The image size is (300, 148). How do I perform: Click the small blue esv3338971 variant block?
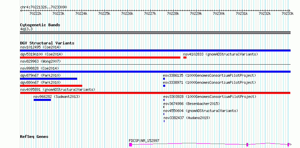(x=164, y=86)
